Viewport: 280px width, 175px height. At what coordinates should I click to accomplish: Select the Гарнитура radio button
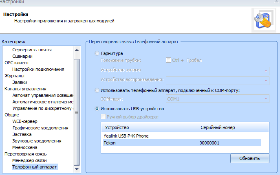(97, 53)
